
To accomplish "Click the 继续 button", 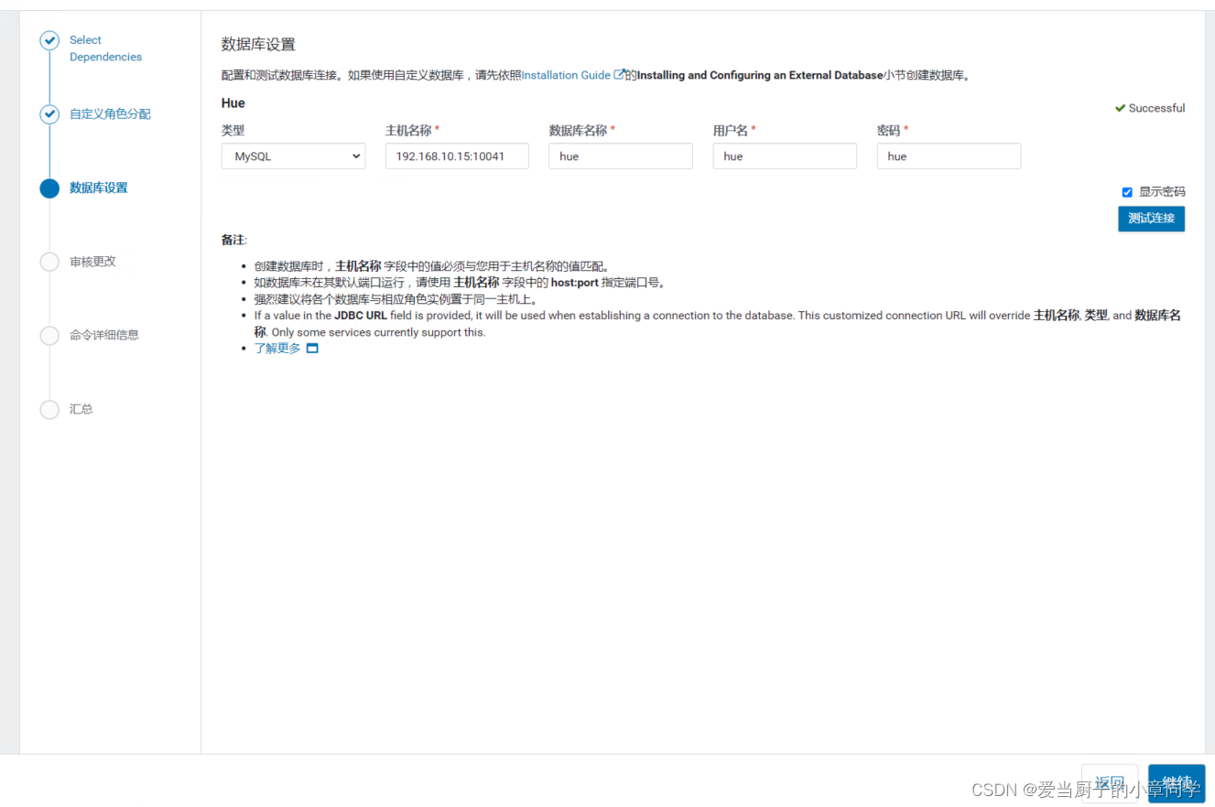I will [1177, 783].
